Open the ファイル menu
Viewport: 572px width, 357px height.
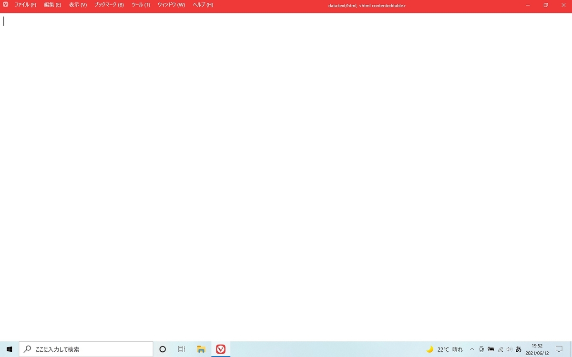click(x=25, y=5)
